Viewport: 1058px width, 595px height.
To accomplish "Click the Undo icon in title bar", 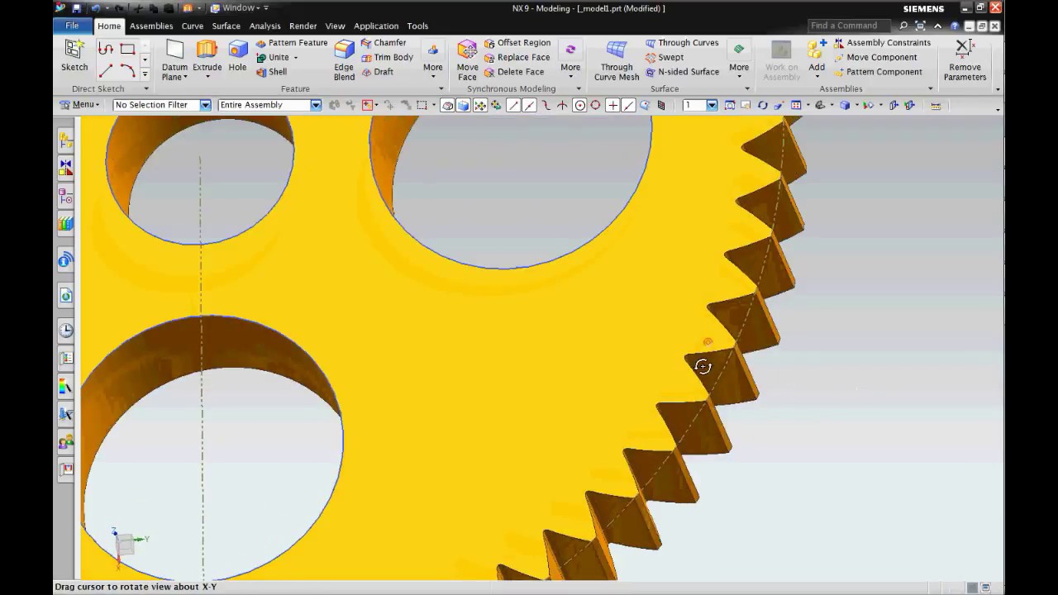I will pos(97,8).
